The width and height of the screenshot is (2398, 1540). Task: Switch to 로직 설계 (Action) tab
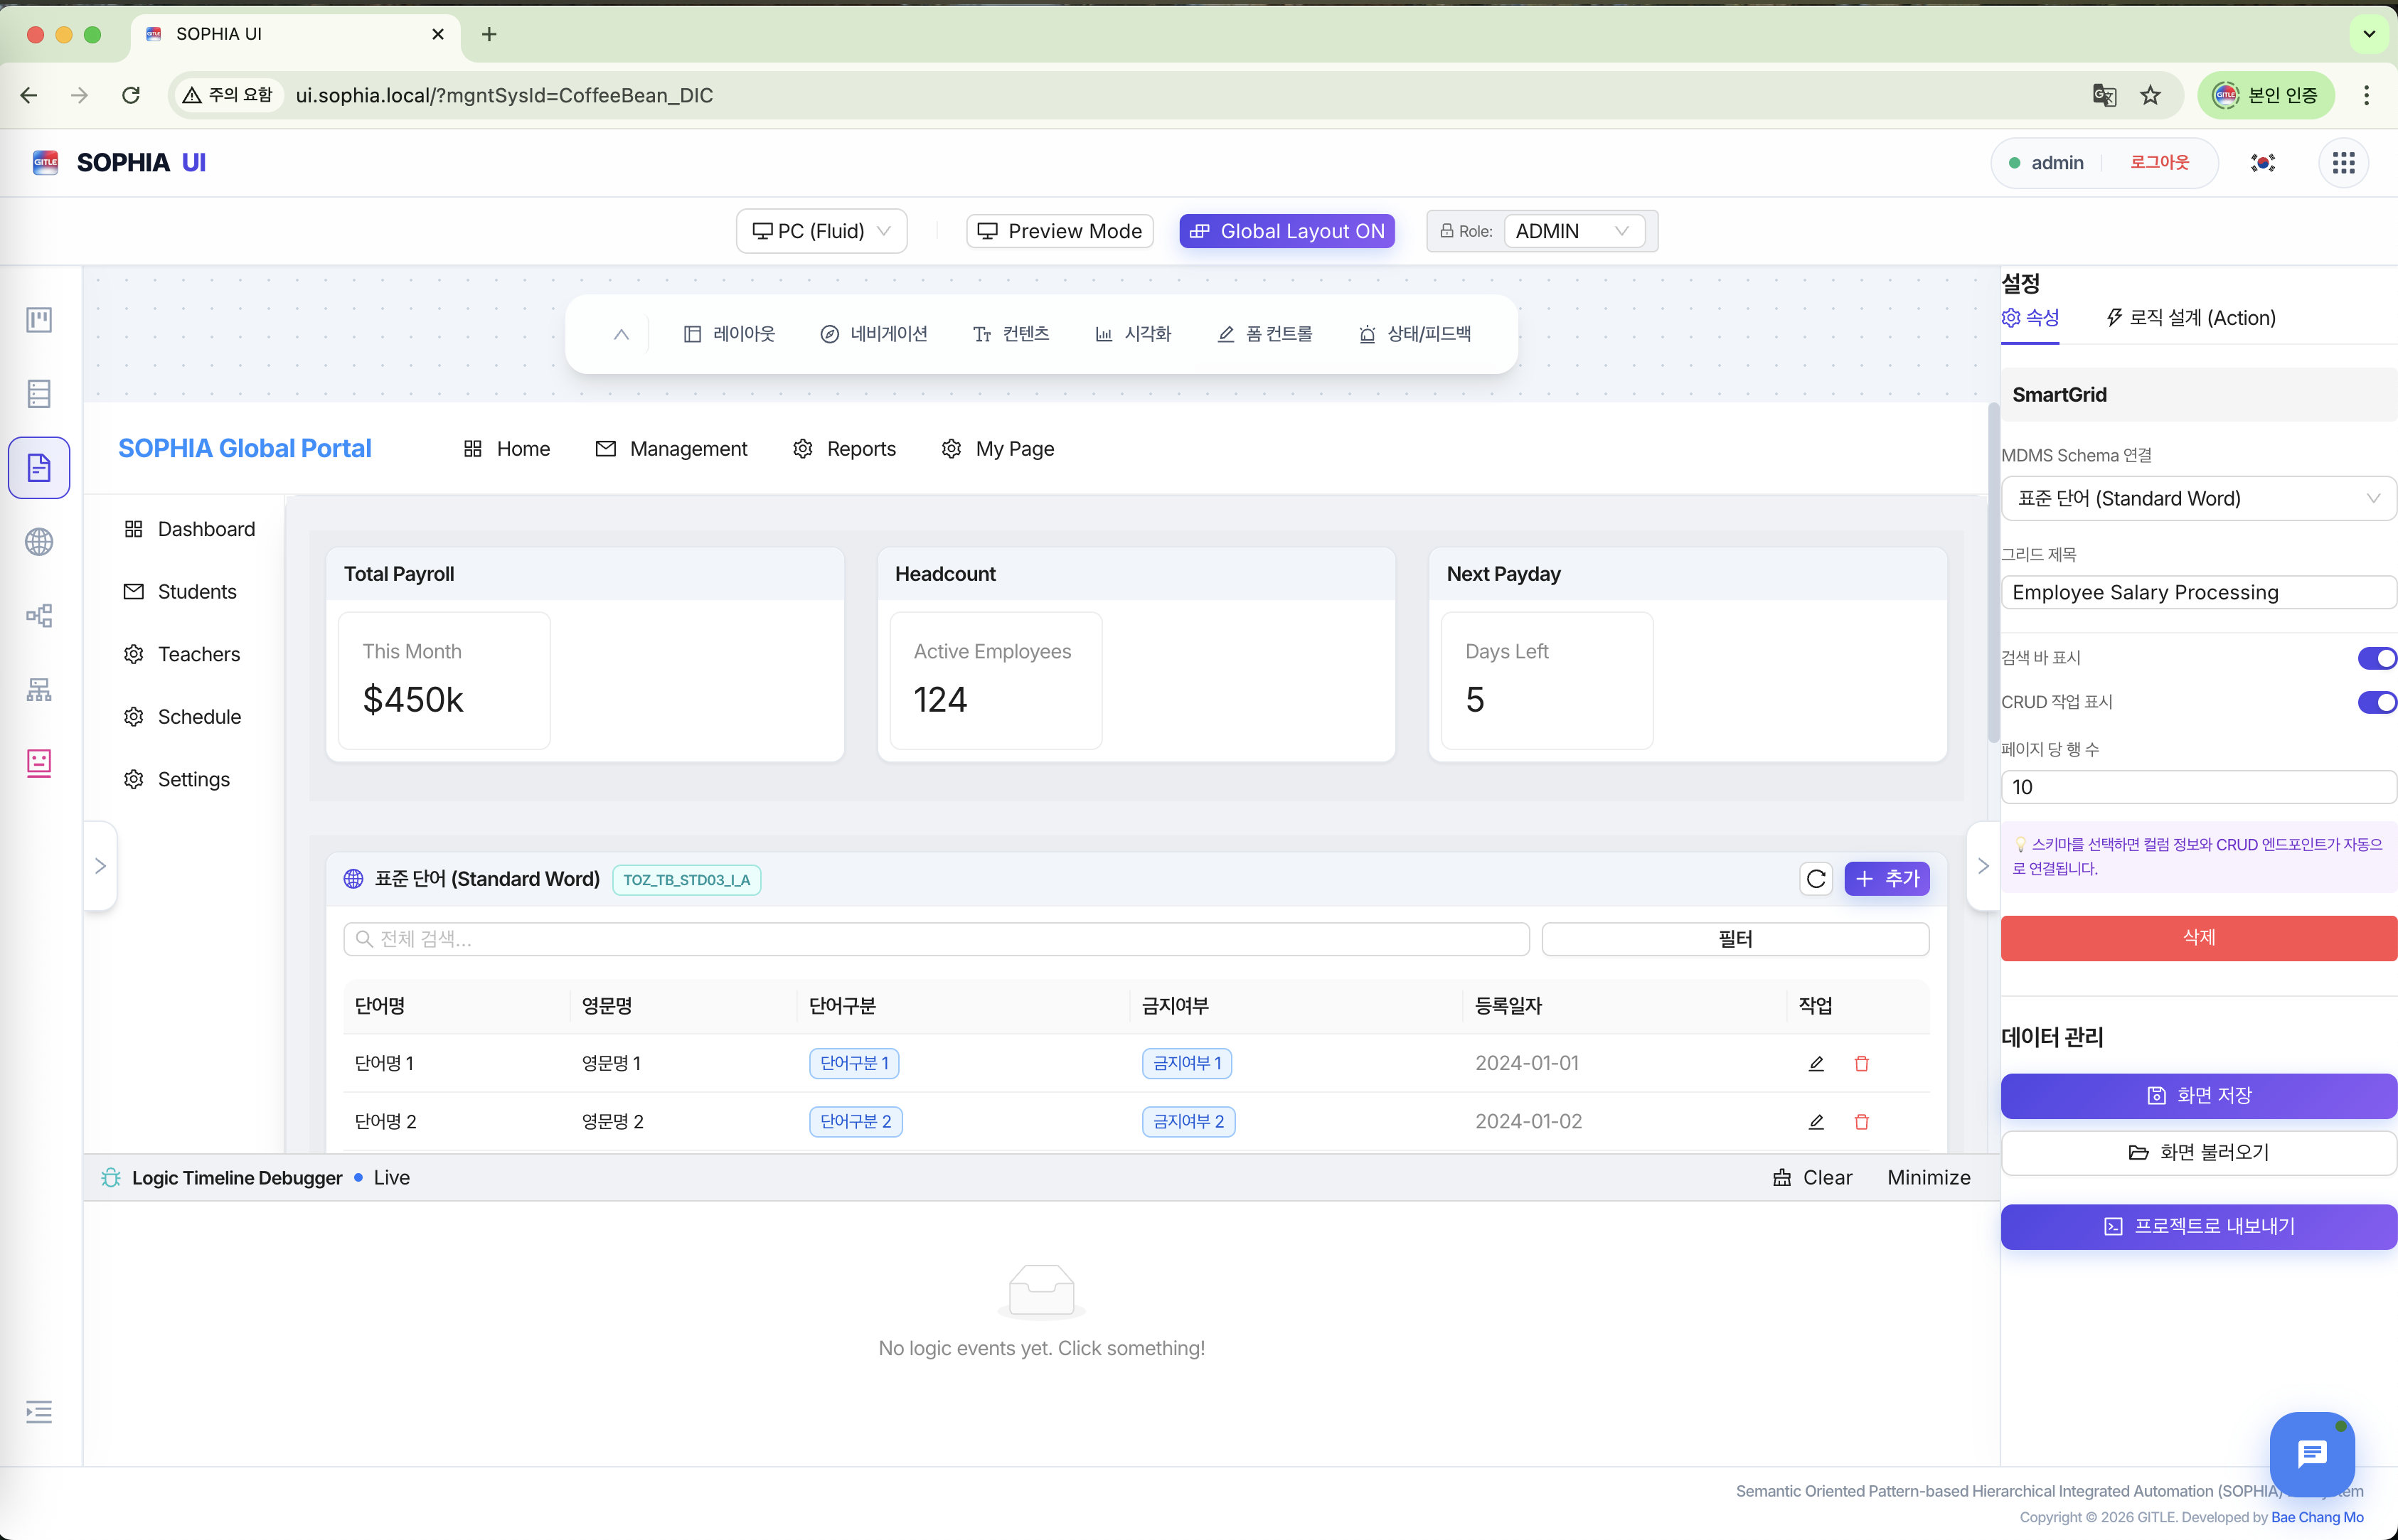point(2190,318)
